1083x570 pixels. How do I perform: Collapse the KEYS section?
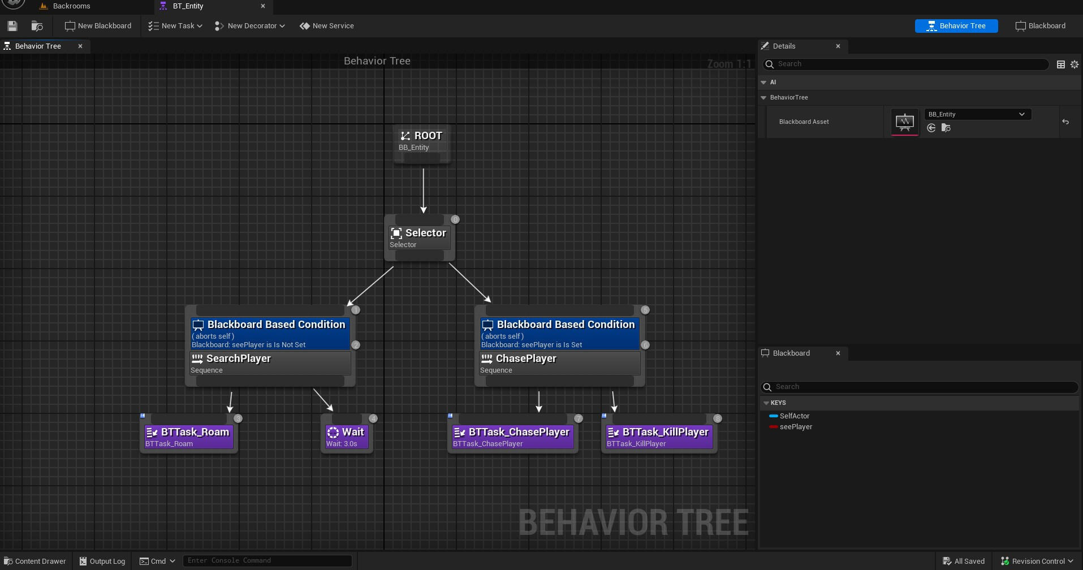coord(766,403)
